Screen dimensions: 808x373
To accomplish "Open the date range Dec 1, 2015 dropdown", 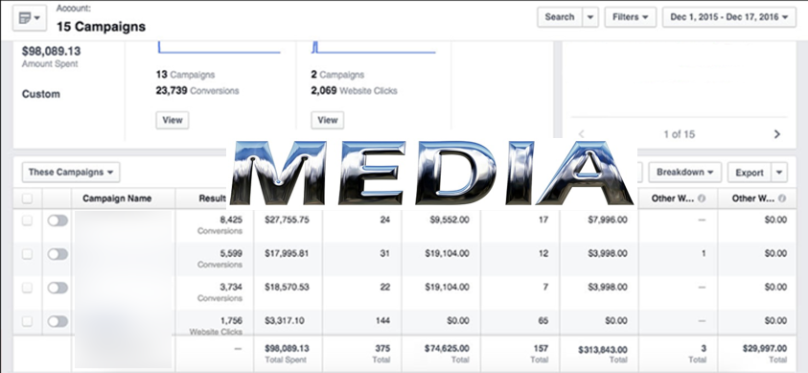I will point(729,17).
